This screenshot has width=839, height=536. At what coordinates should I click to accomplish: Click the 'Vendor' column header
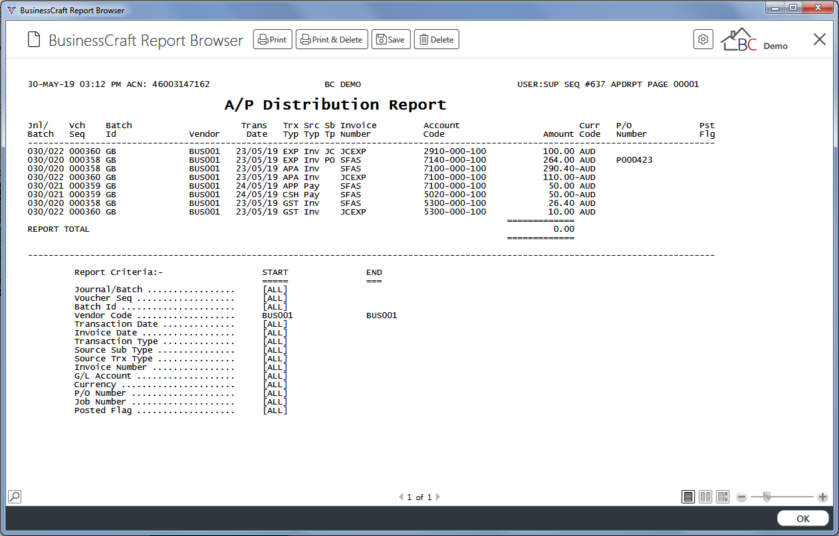click(x=204, y=134)
